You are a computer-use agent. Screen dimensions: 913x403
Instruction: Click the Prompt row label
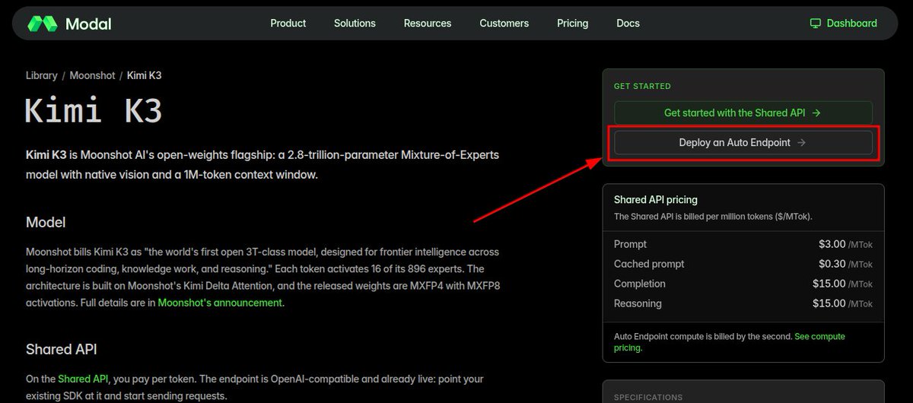[630, 244]
